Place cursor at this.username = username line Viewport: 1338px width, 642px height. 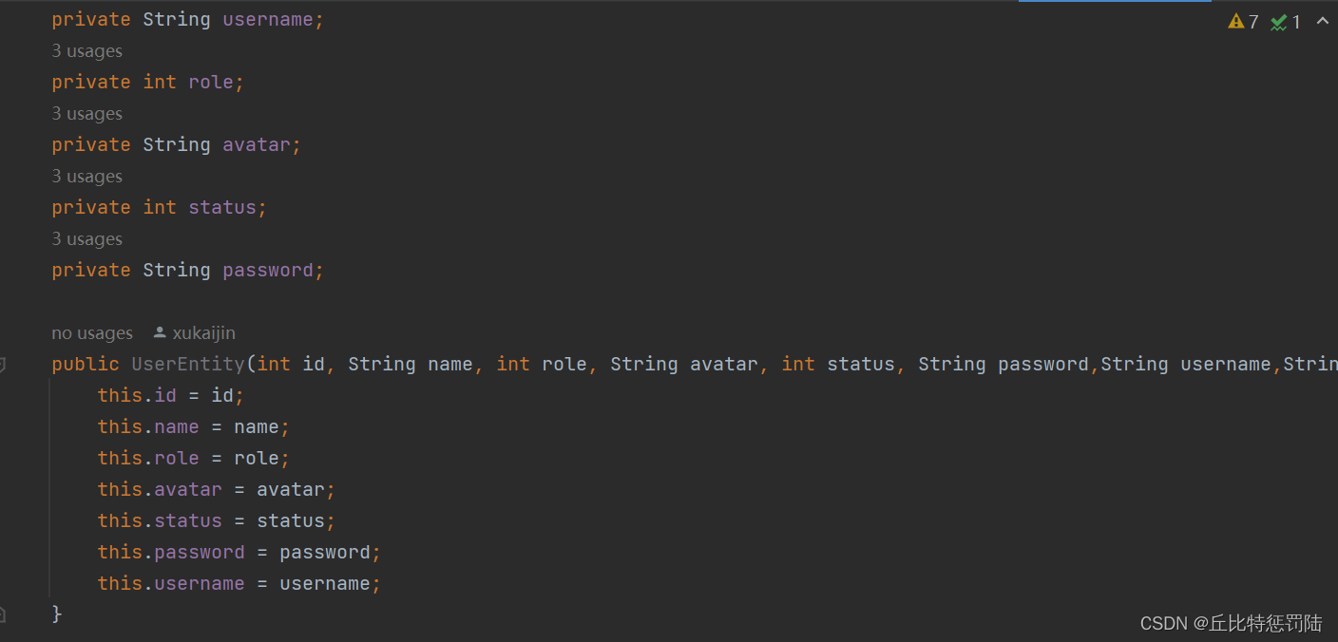[239, 583]
